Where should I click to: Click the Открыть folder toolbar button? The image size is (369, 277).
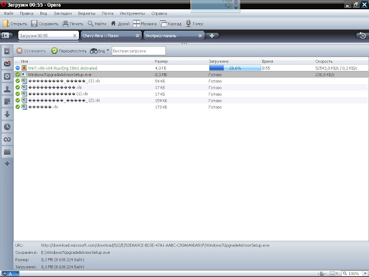(15, 24)
